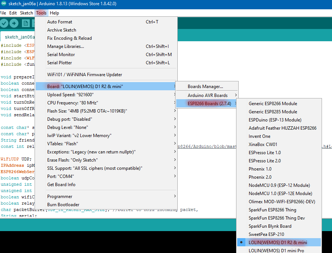Open Serial Plotter from Tools menu
The width and height of the screenshot is (332, 253).
tap(106, 63)
